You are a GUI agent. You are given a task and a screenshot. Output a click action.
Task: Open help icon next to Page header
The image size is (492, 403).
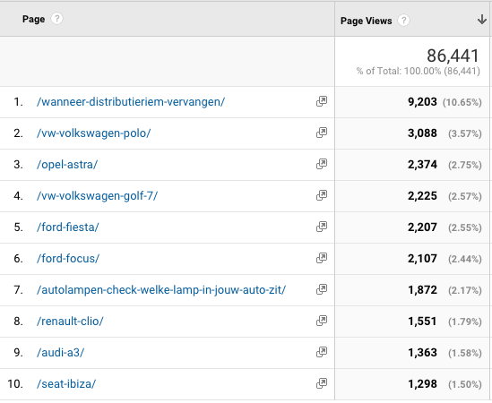coord(56,19)
